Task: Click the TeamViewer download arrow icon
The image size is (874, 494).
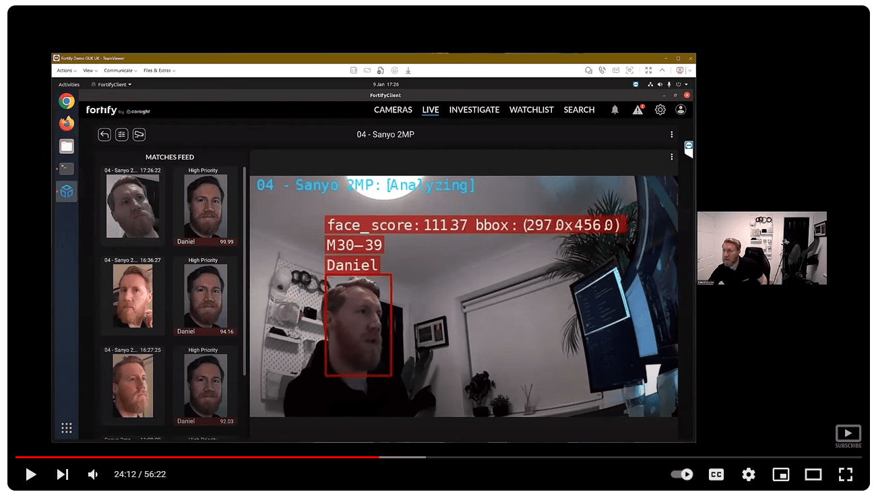Action: [408, 70]
